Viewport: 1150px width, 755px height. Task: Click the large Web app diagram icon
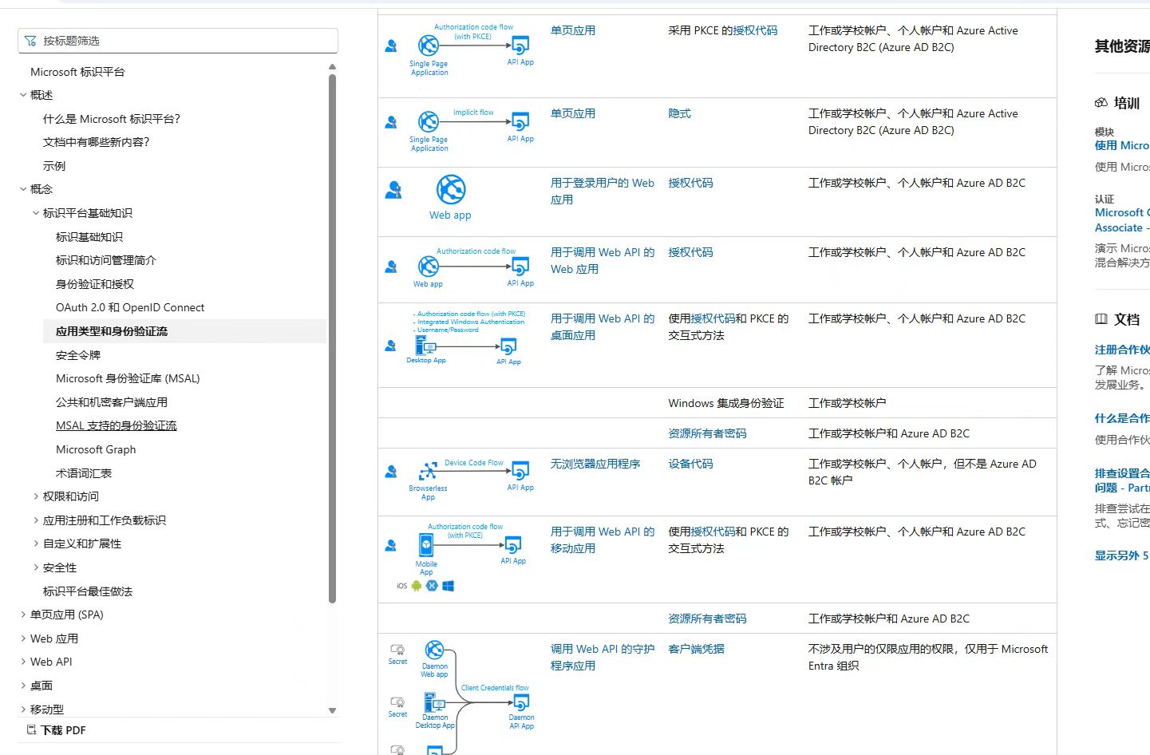[x=451, y=190]
